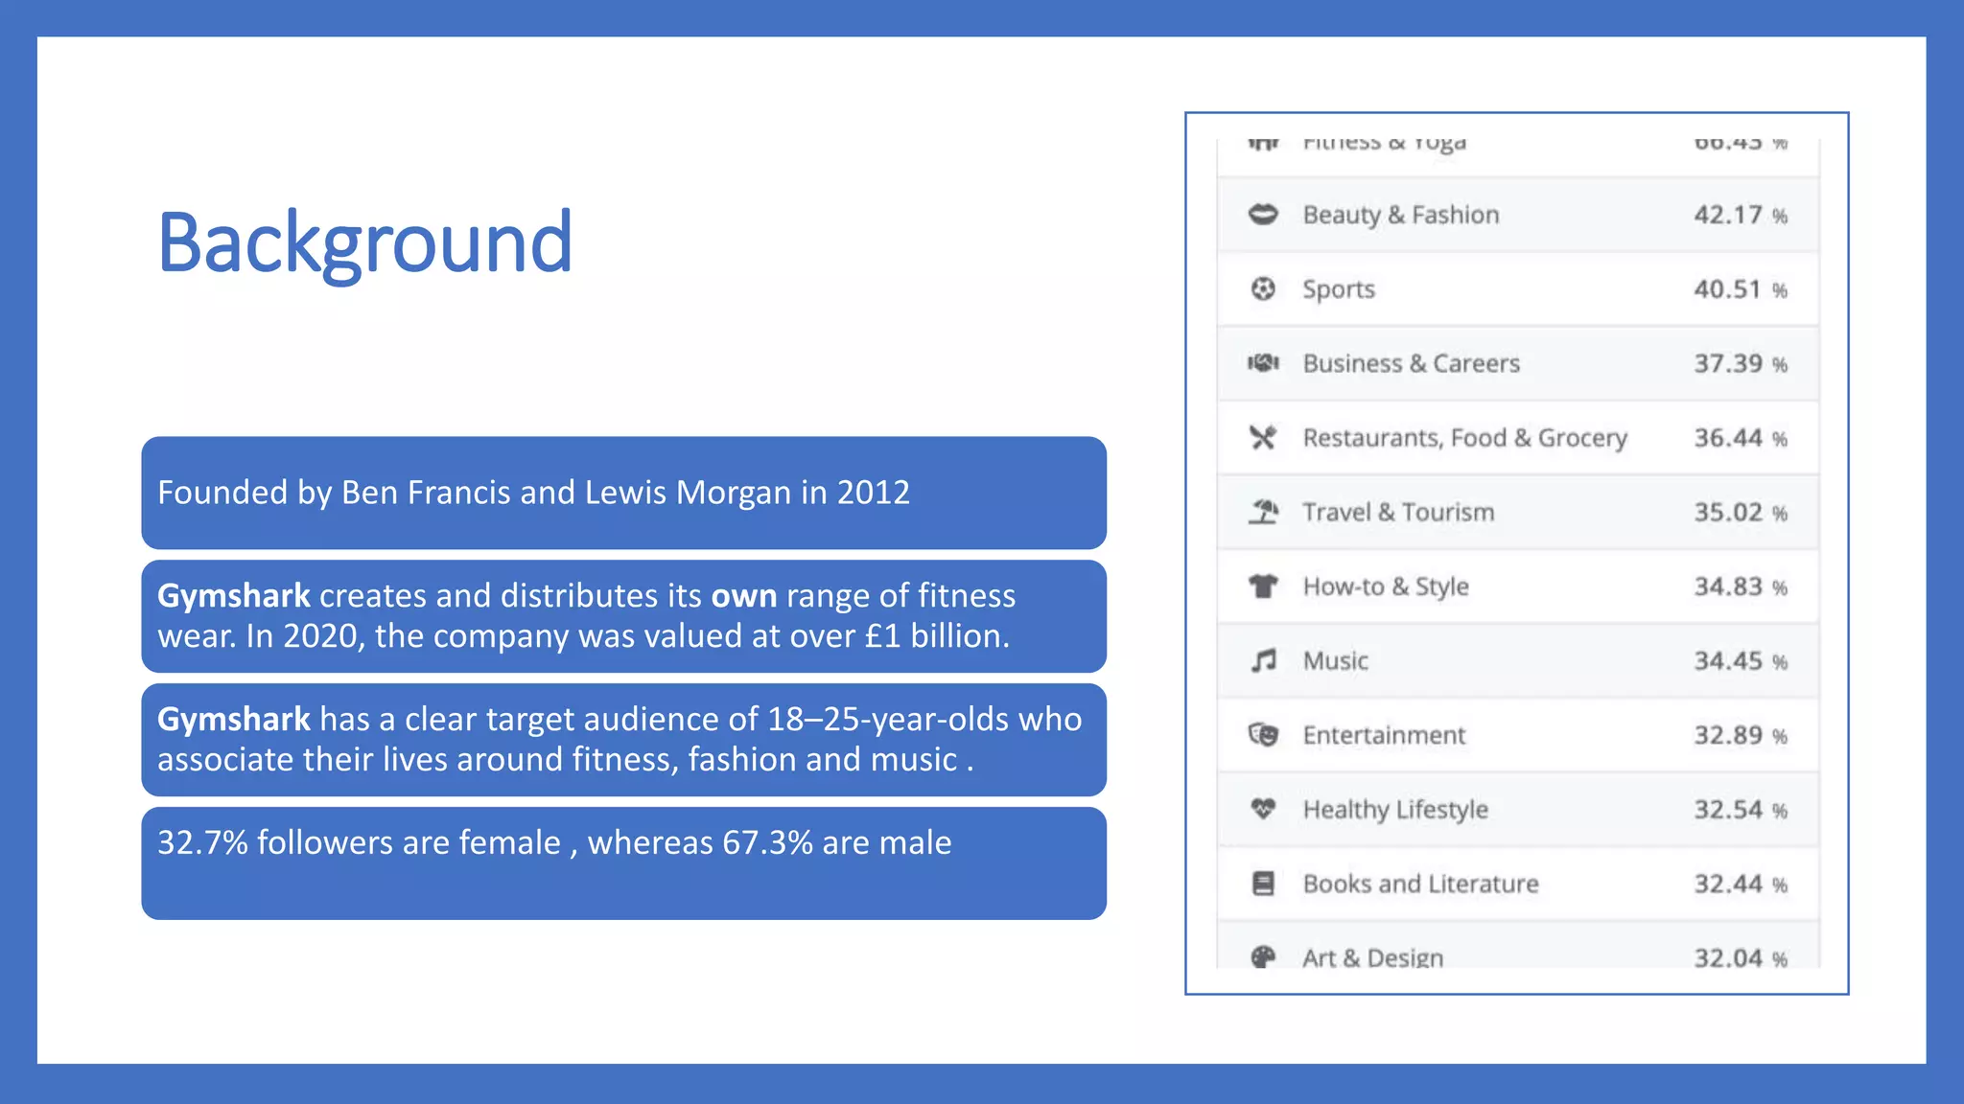Screen dimensions: 1964x1104
Task: Click the palette Art & Design icon
Action: coord(1263,956)
